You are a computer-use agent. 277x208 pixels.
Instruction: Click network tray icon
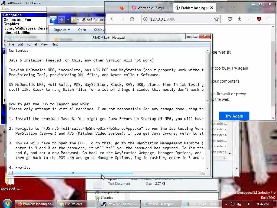click(x=233, y=204)
